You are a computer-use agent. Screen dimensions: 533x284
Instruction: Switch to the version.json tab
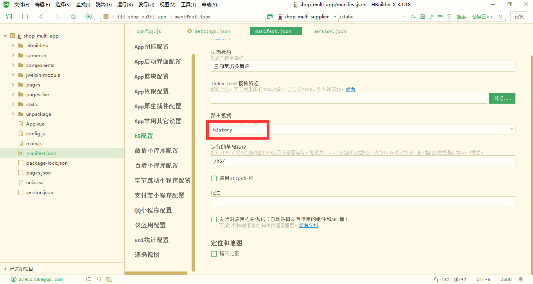pyautogui.click(x=330, y=31)
